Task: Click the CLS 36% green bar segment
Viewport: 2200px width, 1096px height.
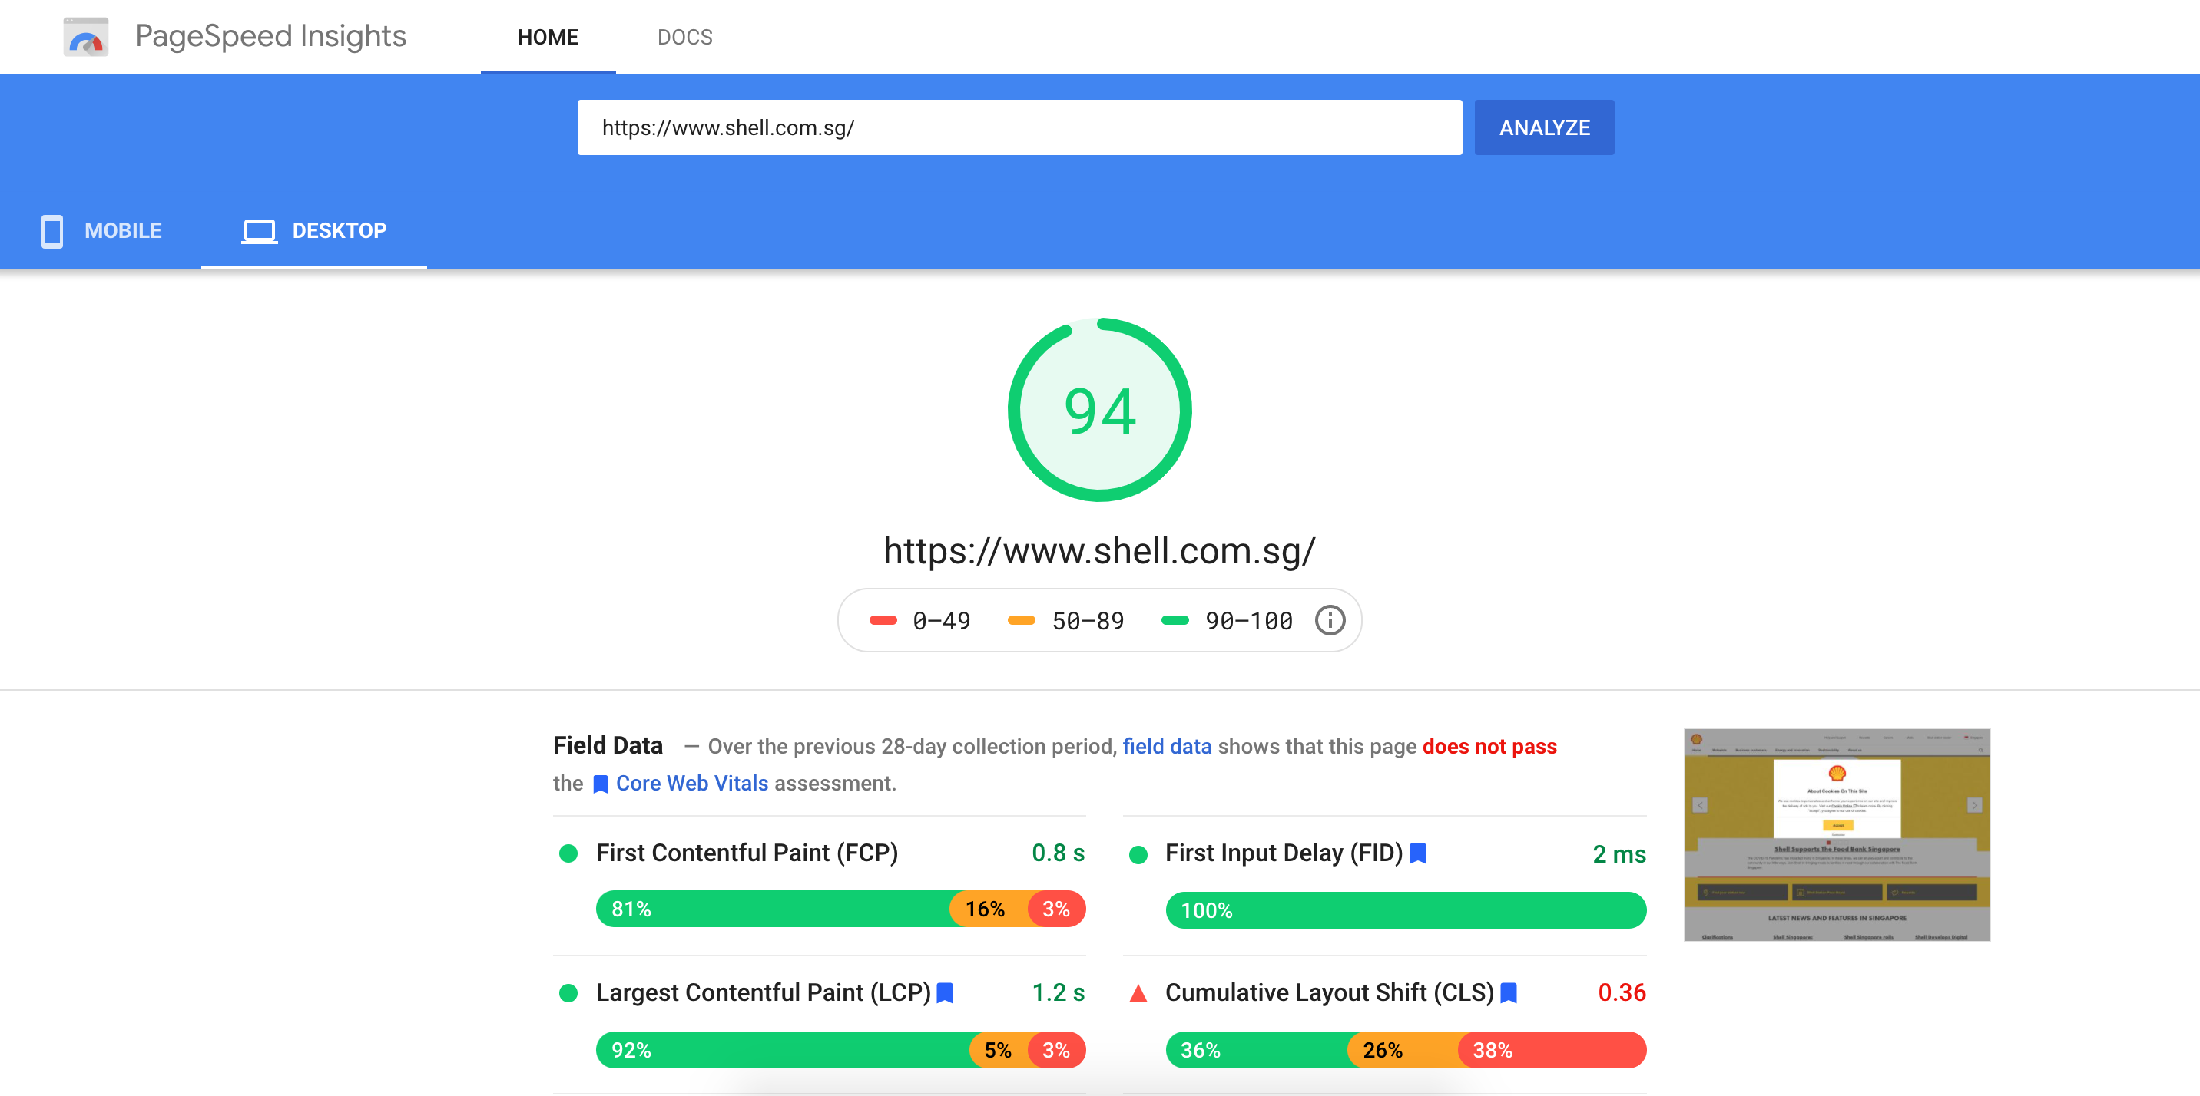Action: click(x=1257, y=1050)
